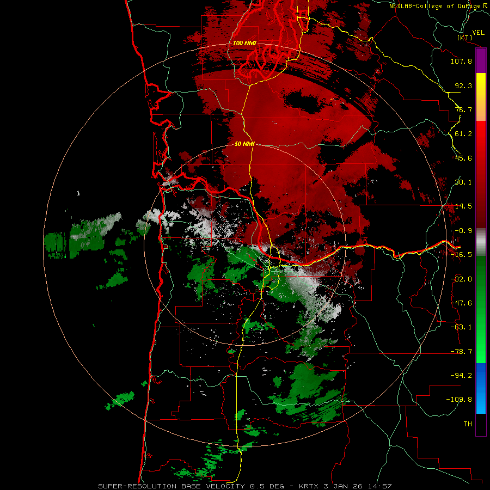Select the -47.6 velocity scale value
Image resolution: width=490 pixels, height=490 pixels.
click(461, 303)
